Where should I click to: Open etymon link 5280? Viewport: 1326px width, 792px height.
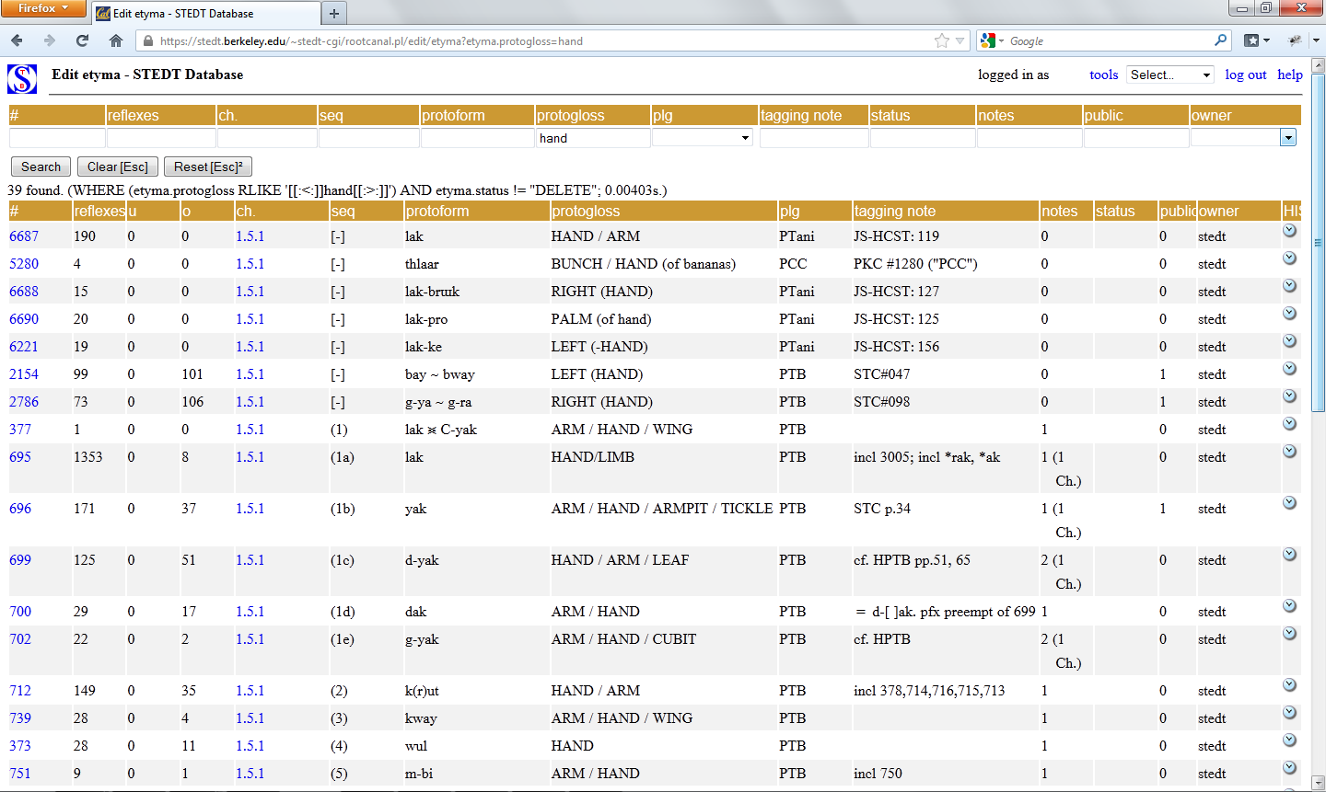coord(24,264)
